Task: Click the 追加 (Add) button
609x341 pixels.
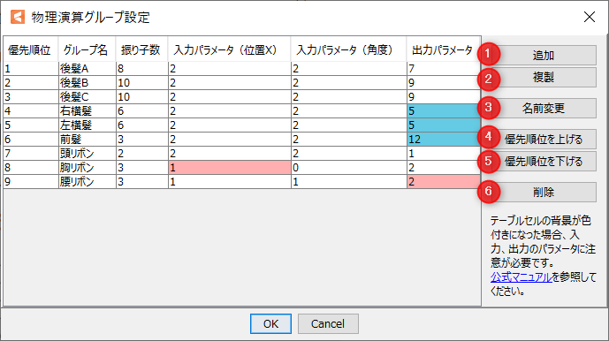Action: pos(543,55)
